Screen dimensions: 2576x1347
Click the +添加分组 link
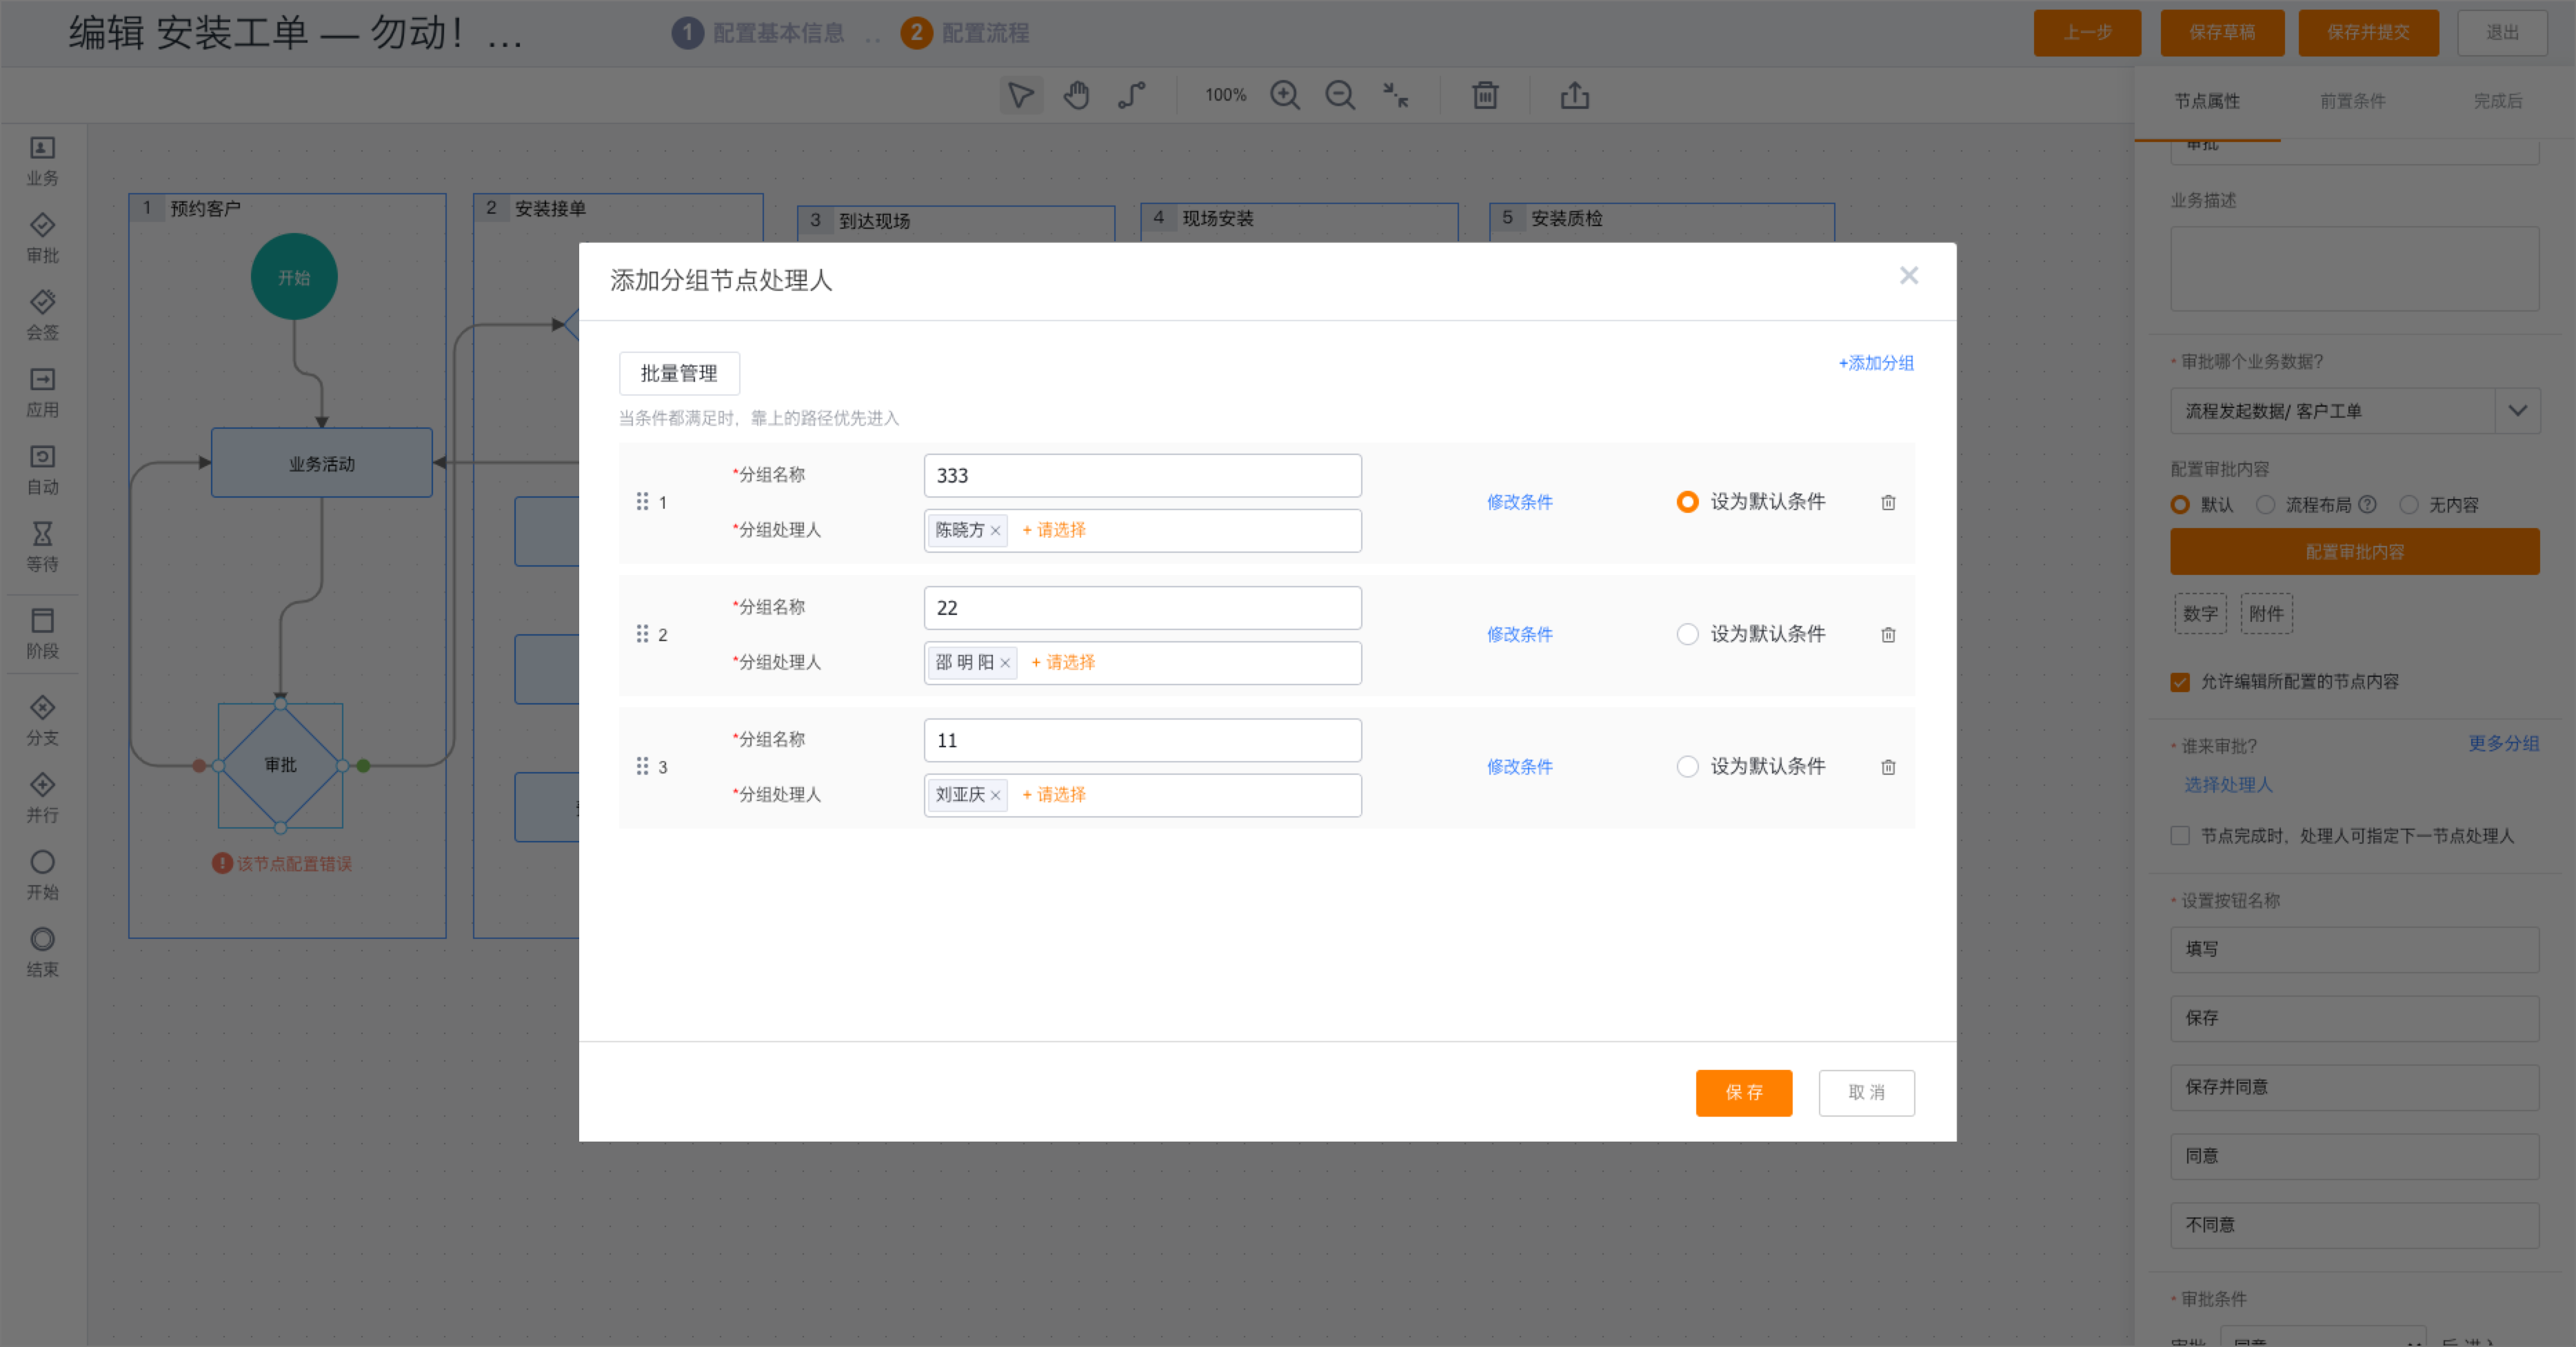tap(1875, 363)
